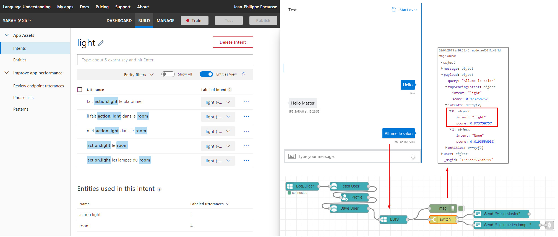Click the microphone icon in the chat input
The image size is (558, 237).
[413, 157]
